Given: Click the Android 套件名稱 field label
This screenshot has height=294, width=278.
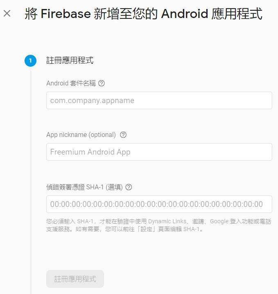Looking at the screenshot, I should (x=71, y=83).
